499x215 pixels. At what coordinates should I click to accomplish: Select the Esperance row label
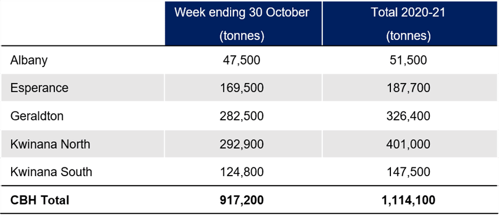39,88
